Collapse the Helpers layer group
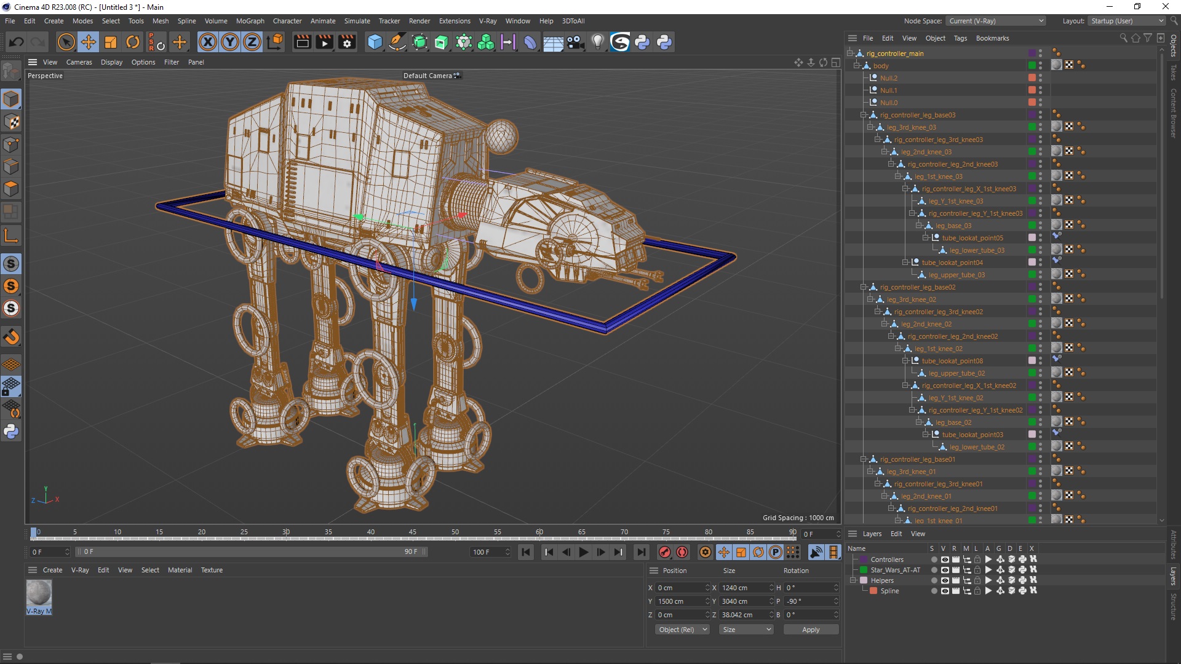The width and height of the screenshot is (1181, 664). pos(853,580)
